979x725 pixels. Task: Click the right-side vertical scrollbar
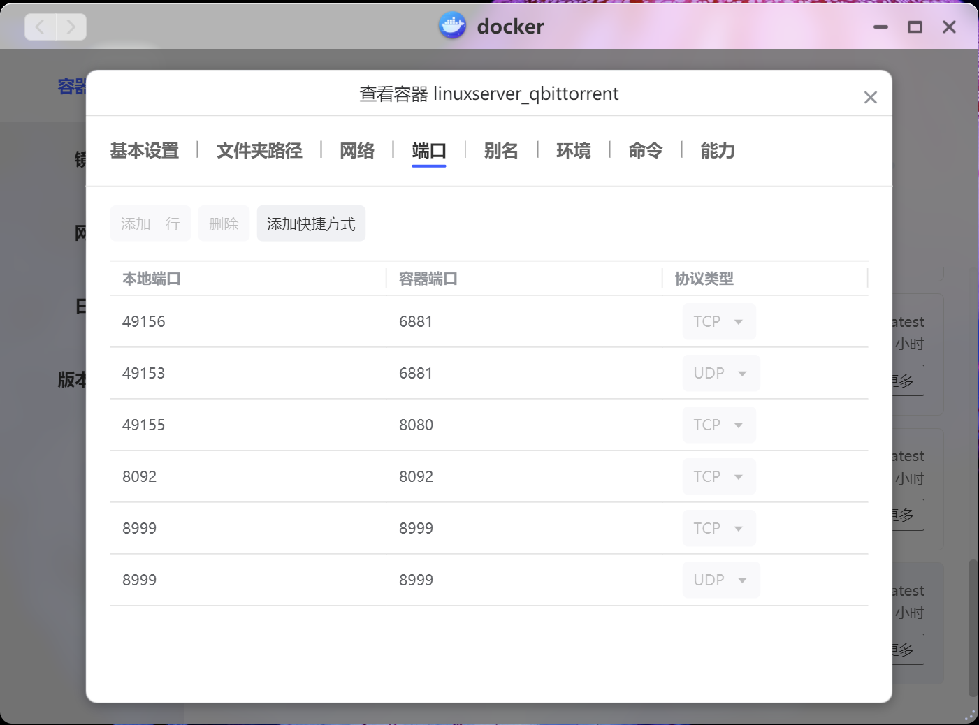(972, 627)
